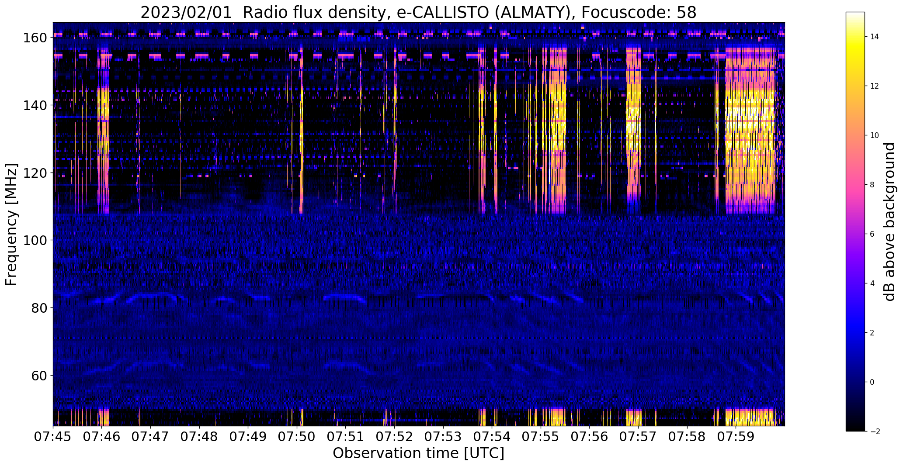Click the 100 MHz frequency tick label
This screenshot has width=903, height=466.
(35, 240)
